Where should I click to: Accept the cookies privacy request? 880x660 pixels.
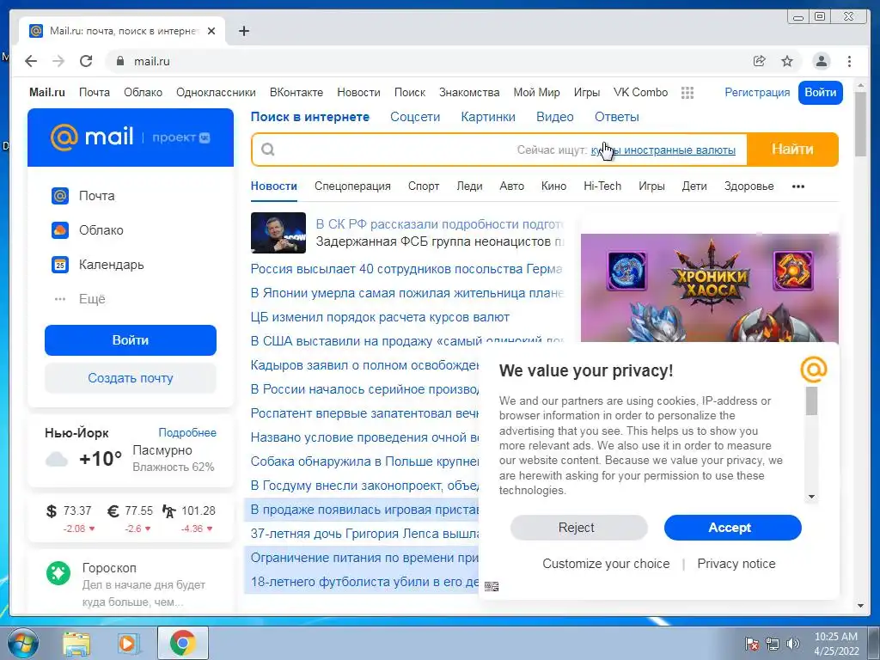point(732,528)
